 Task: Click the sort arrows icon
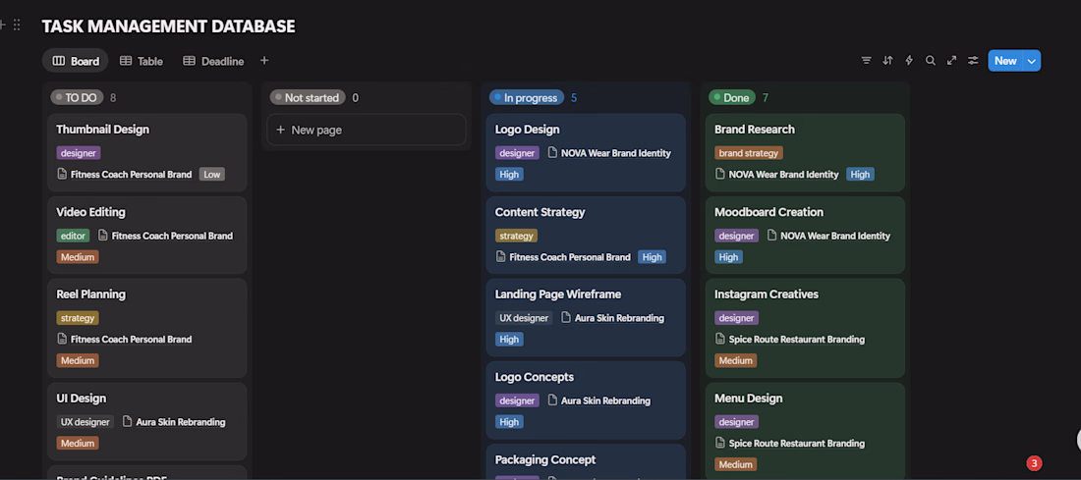888,61
